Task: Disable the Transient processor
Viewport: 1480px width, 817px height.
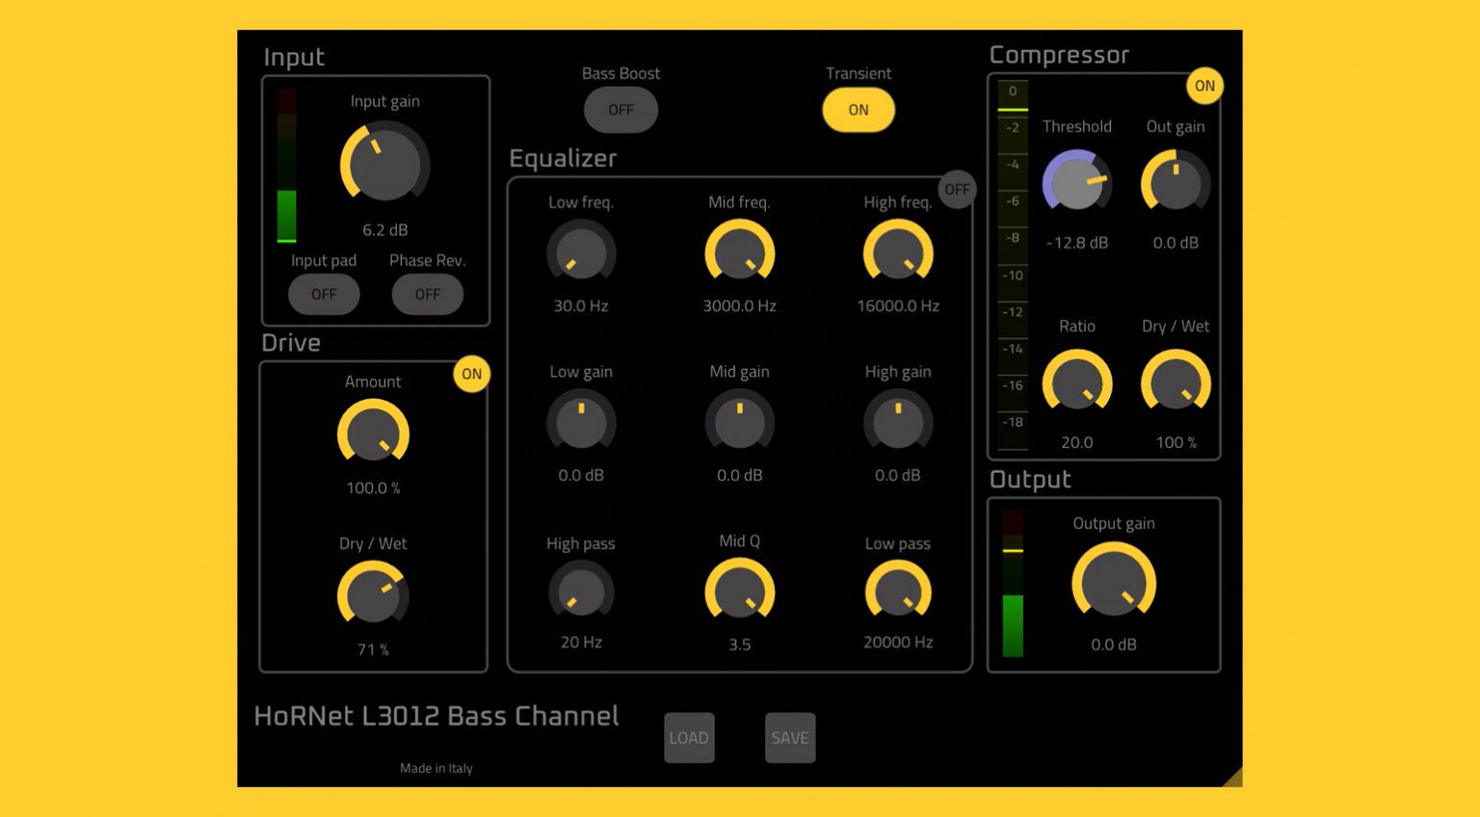Action: (858, 110)
